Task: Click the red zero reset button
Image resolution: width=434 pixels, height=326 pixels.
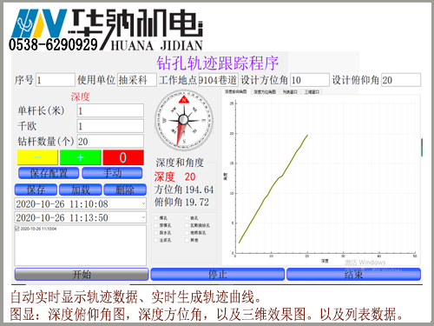Action: [x=123, y=157]
